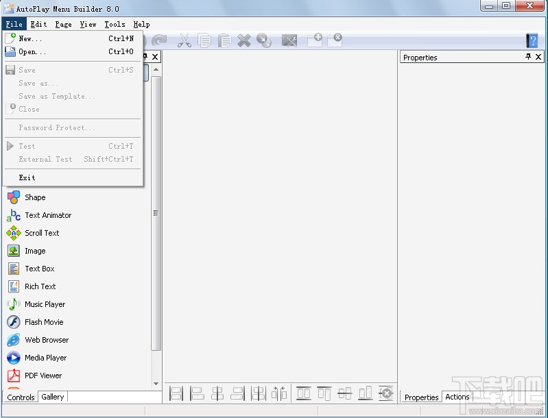Select the Media Player control
This screenshot has height=418, width=548.
(x=37, y=358)
